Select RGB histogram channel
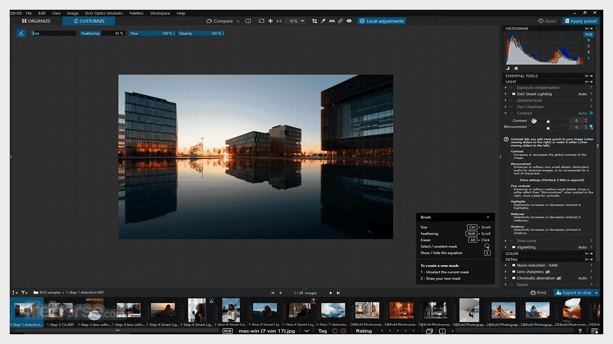The width and height of the screenshot is (613, 344). tap(588, 34)
